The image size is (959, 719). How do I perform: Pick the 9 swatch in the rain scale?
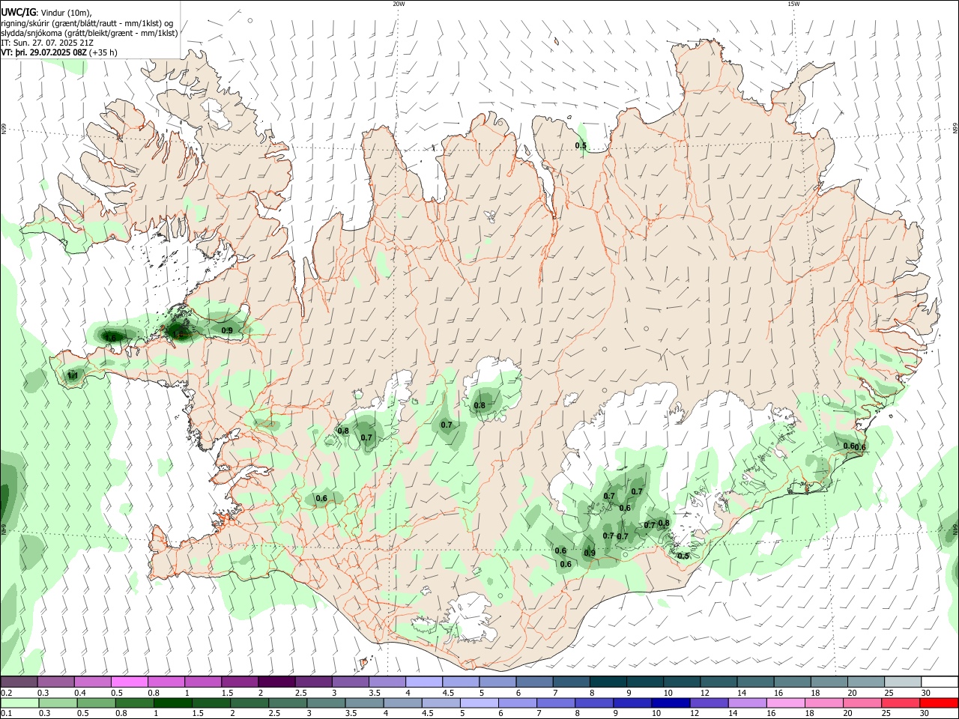[632, 703]
